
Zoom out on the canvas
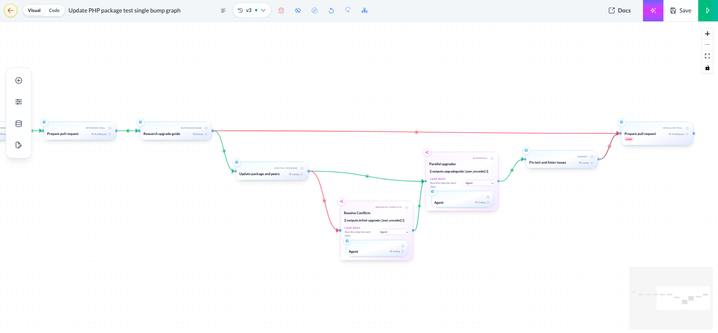707,45
